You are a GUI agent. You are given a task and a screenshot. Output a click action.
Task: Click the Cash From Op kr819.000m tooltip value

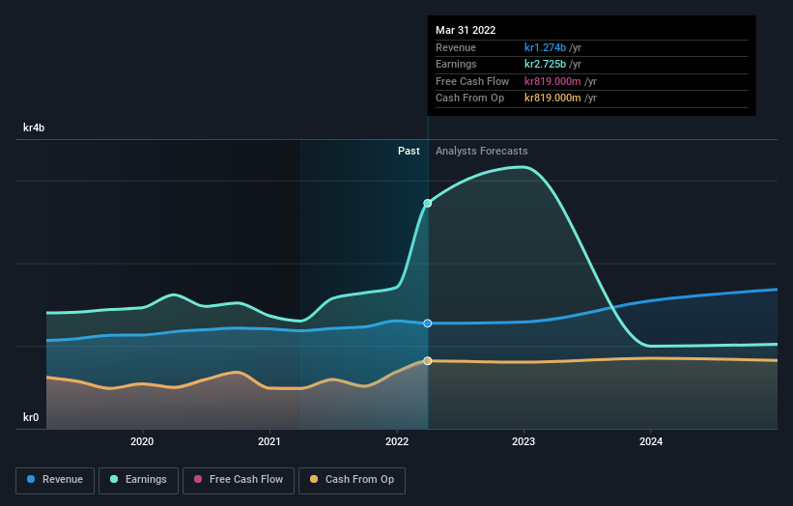pyautogui.click(x=552, y=98)
